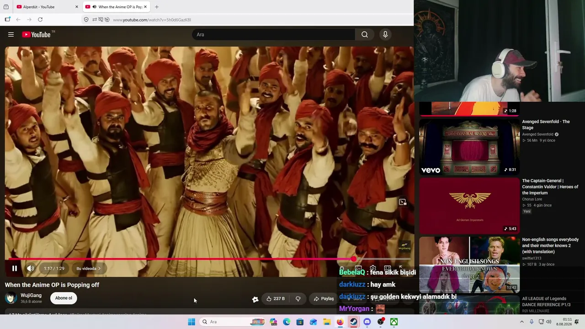Click the 'When the Anime OP is Popping off' video title
This screenshot has height=329, width=585.
pyautogui.click(x=52, y=285)
